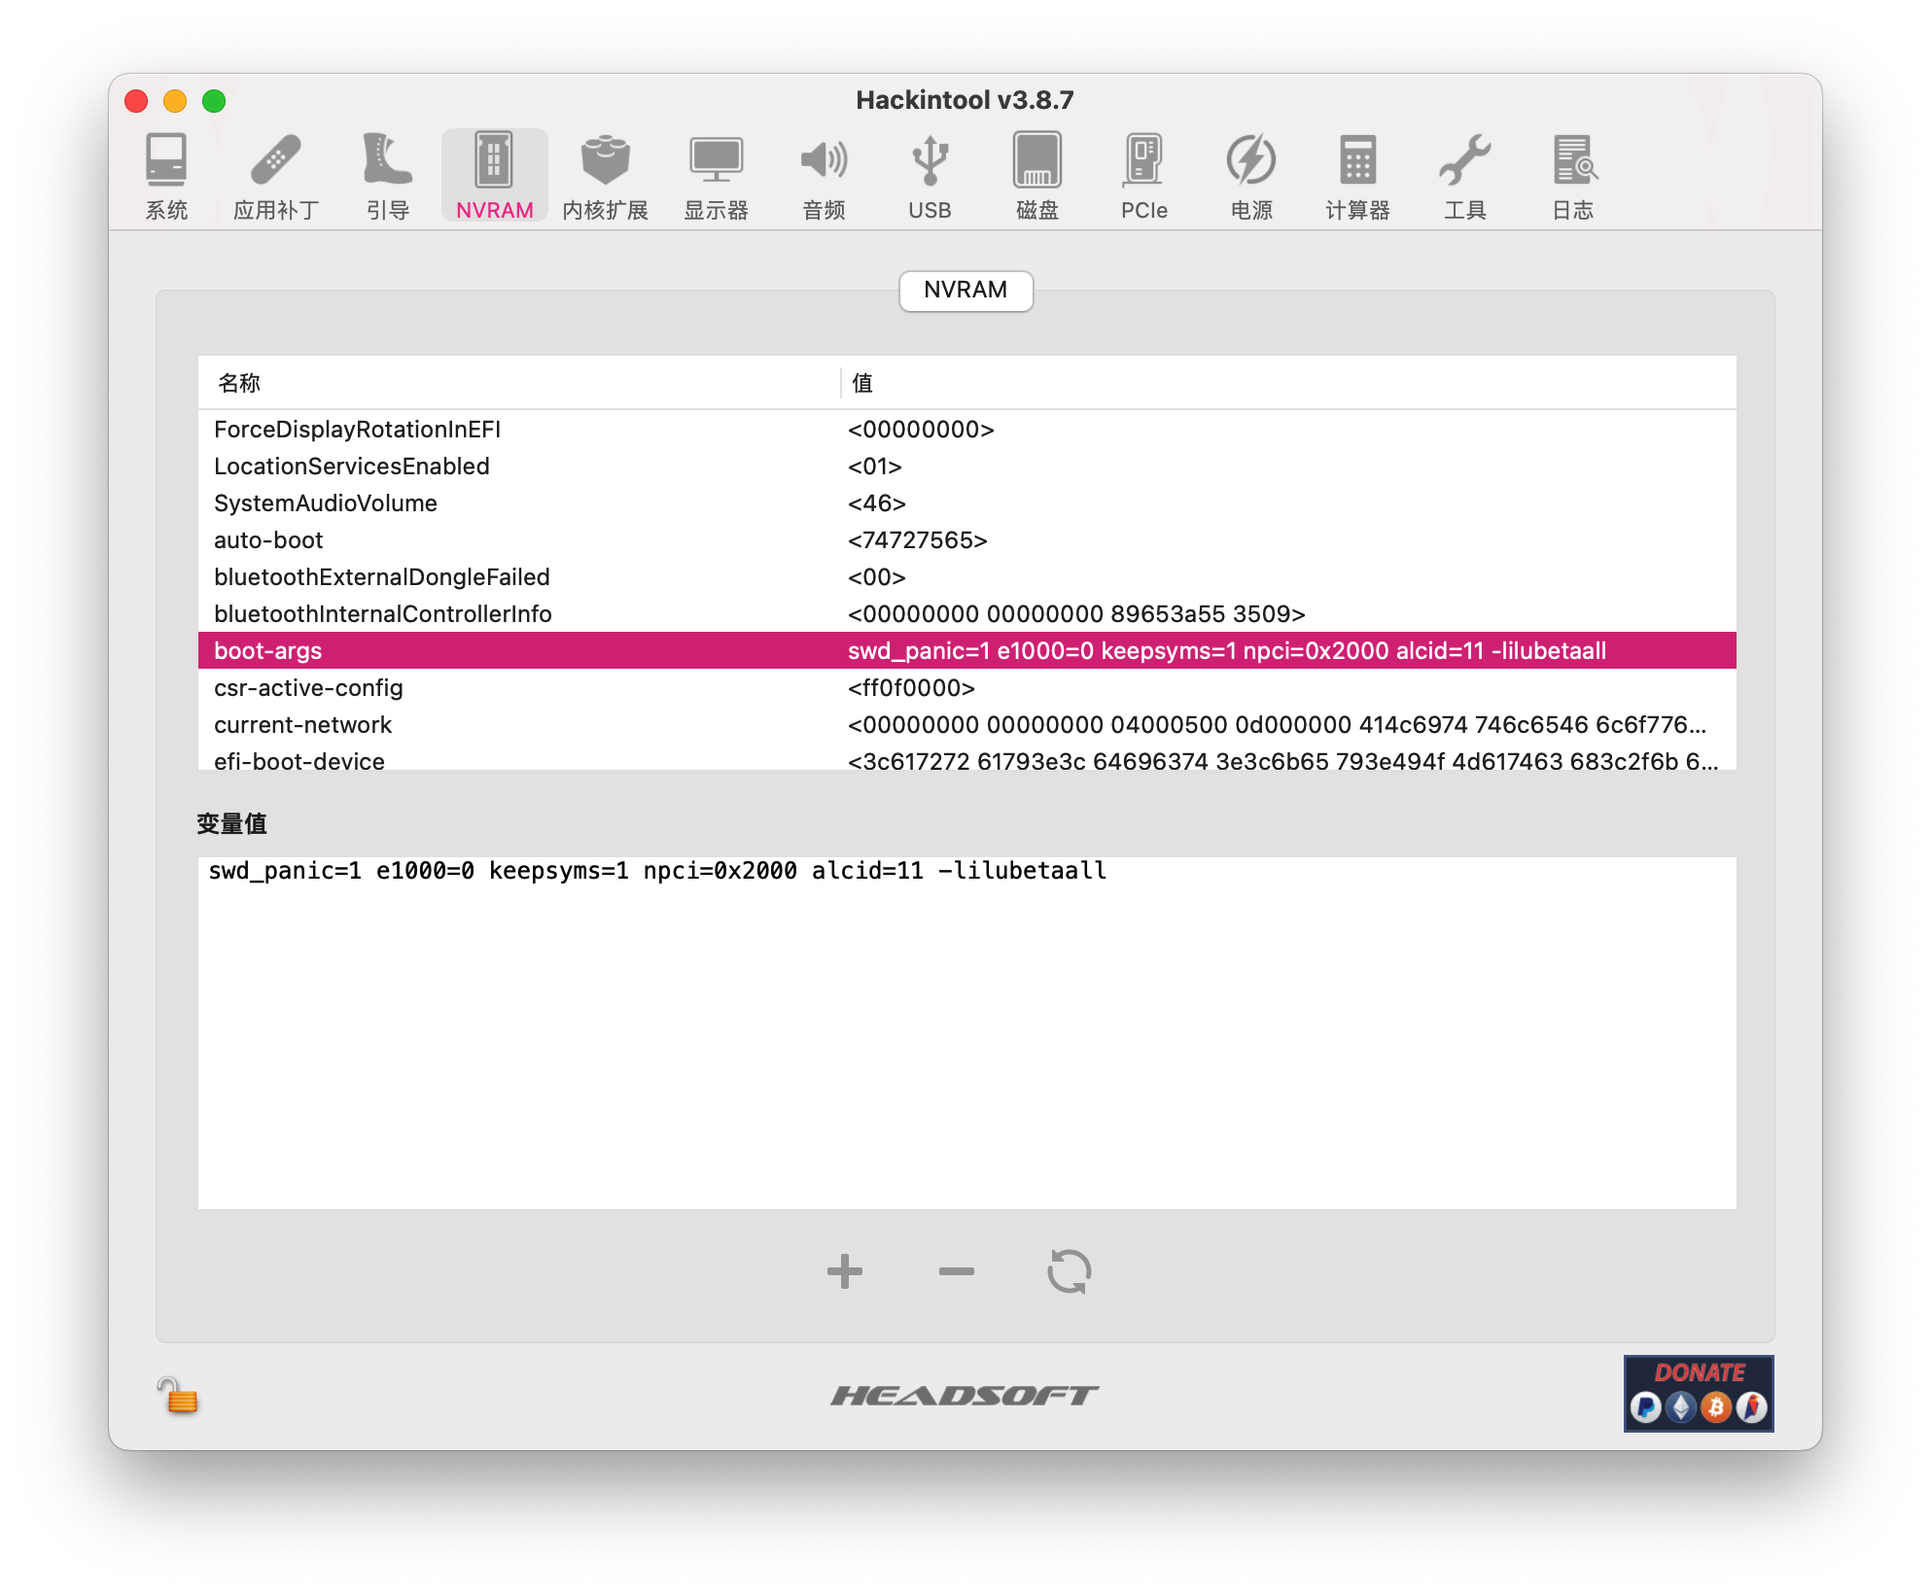Image resolution: width=1931 pixels, height=1594 pixels.
Task: Close the Hackintool window
Action: [x=136, y=101]
